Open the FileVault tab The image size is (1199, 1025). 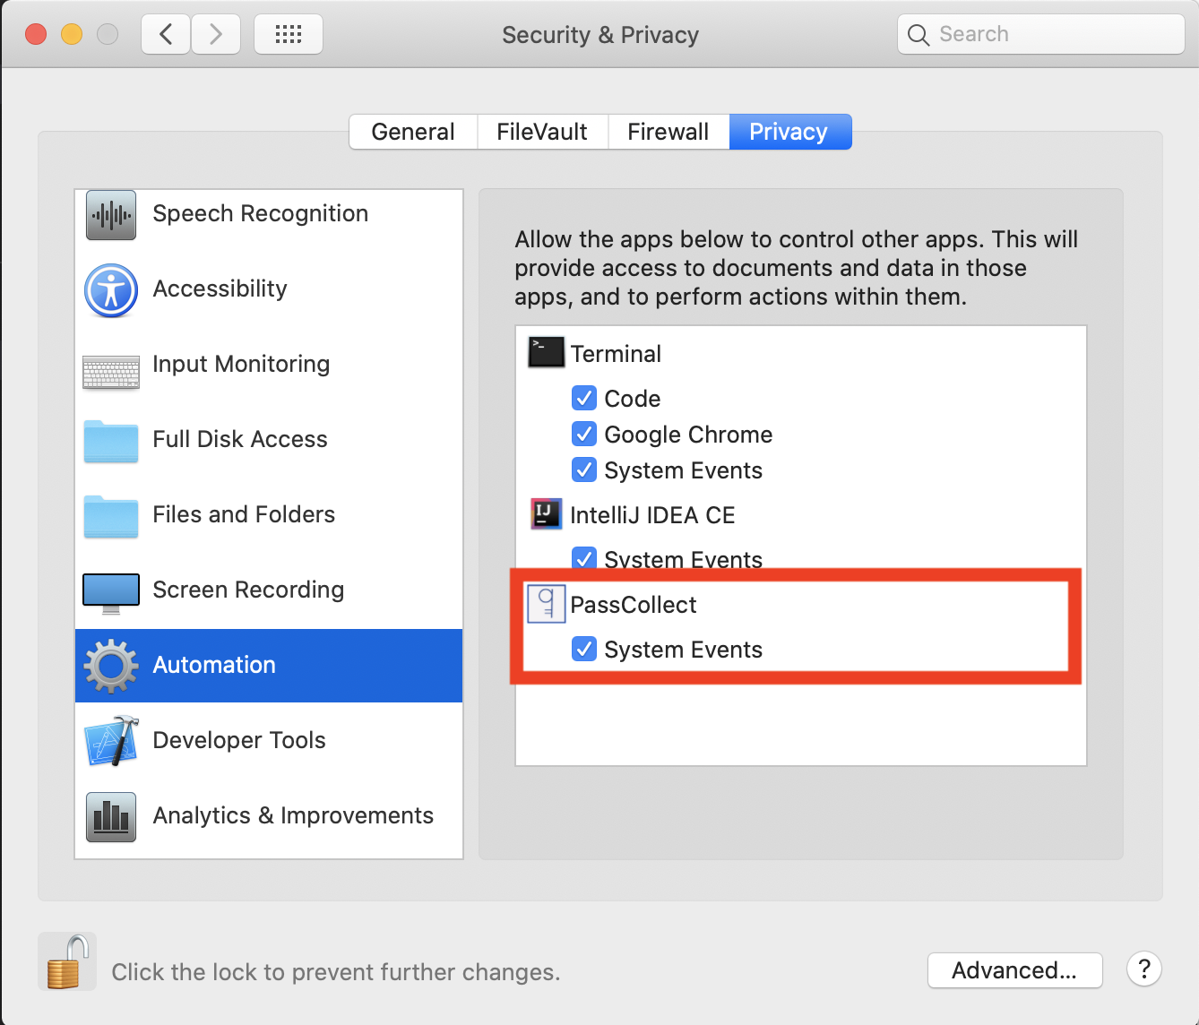[x=542, y=132]
